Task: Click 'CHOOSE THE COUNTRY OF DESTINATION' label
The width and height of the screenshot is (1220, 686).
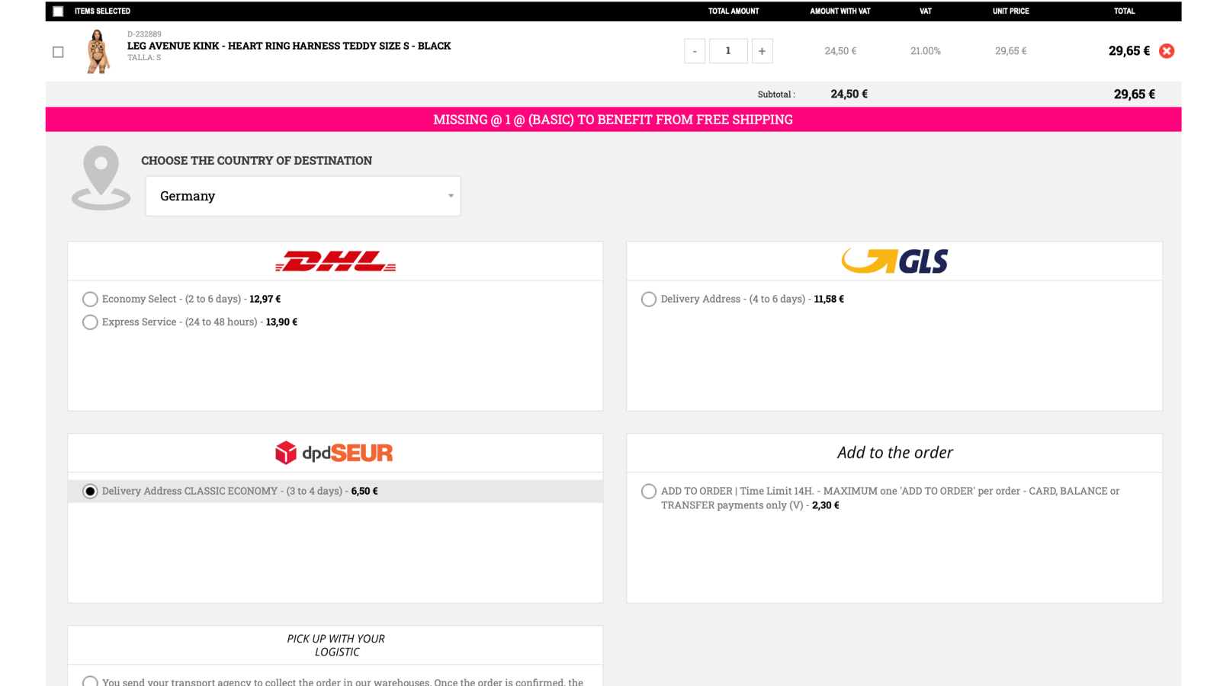Action: (257, 161)
